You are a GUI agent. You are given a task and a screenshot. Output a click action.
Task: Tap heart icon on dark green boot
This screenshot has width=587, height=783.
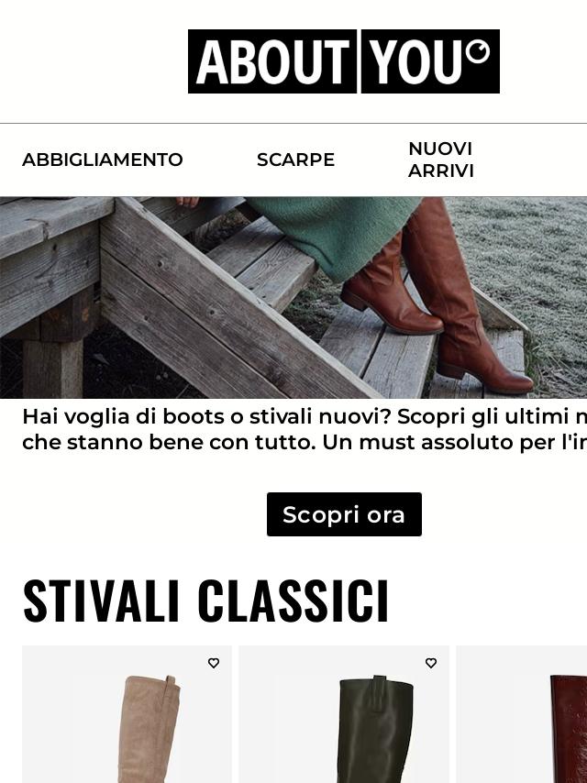(x=431, y=663)
